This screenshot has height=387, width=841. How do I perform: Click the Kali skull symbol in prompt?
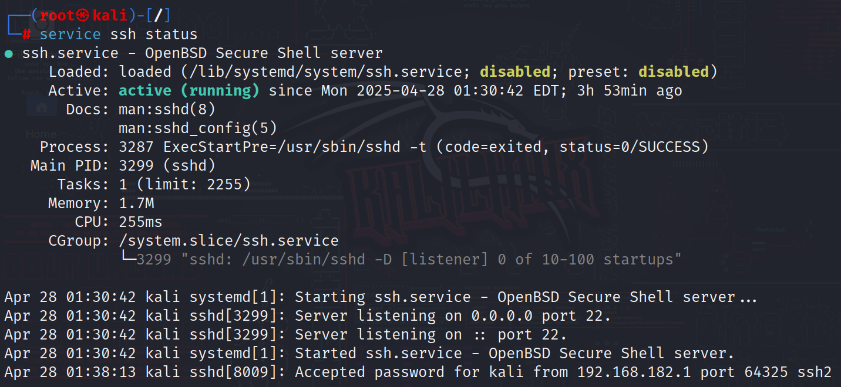click(83, 16)
